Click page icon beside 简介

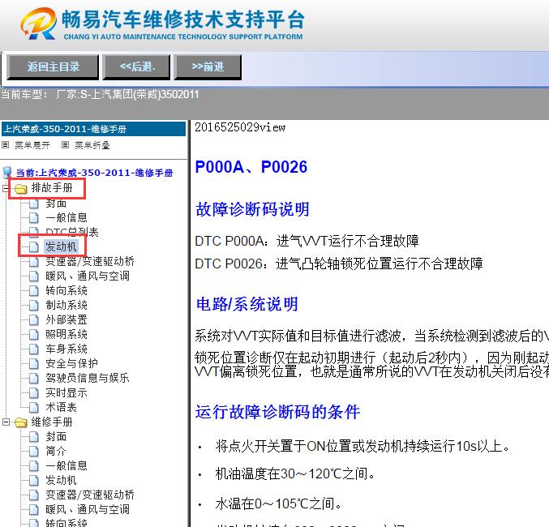click(x=33, y=452)
